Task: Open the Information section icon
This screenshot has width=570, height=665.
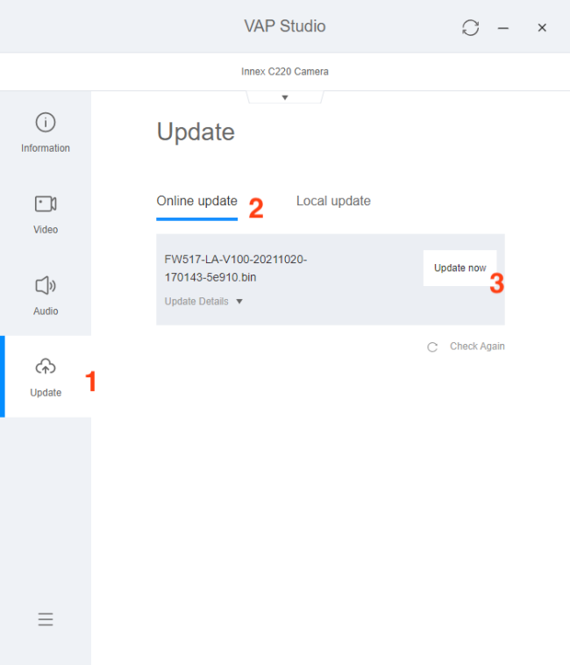Action: (46, 123)
